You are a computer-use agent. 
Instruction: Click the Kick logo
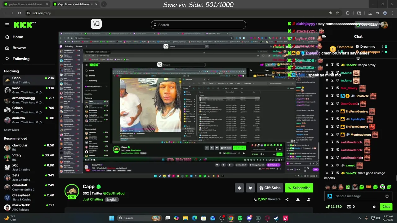(x=25, y=25)
